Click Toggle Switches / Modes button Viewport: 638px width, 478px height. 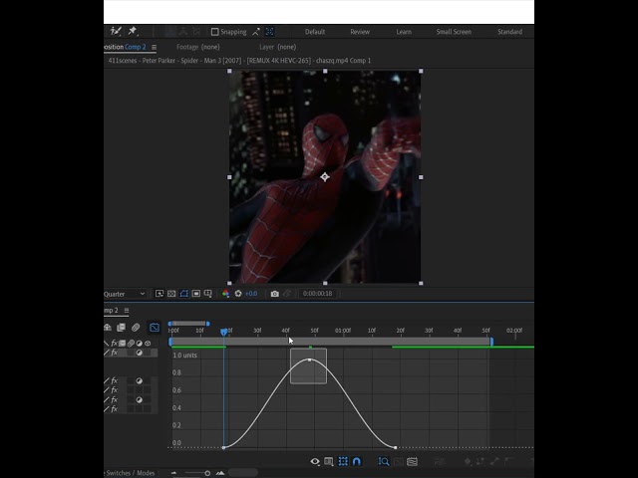click(131, 473)
